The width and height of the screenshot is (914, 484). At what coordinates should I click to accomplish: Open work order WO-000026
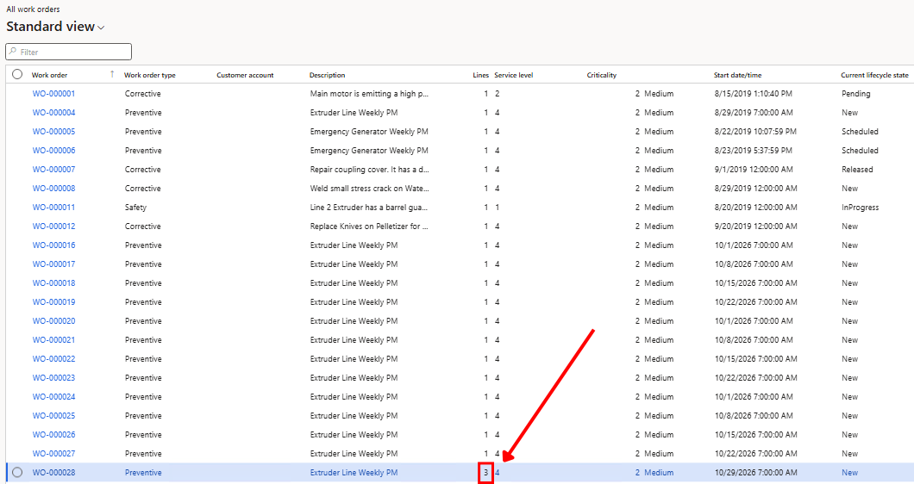pos(53,435)
